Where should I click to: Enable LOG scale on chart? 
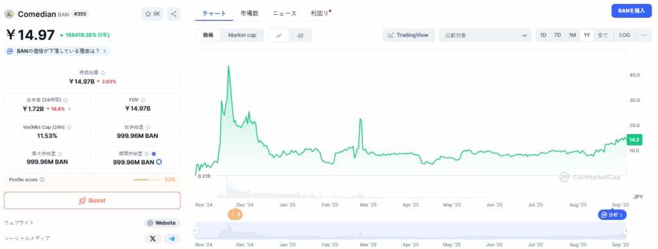(x=625, y=35)
